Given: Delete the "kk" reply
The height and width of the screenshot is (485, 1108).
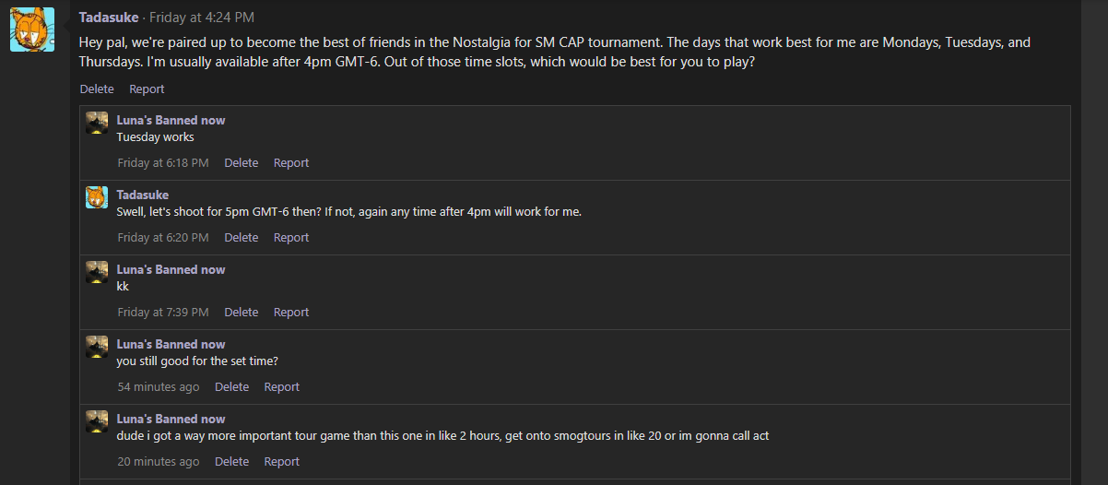Looking at the screenshot, I should tap(241, 313).
